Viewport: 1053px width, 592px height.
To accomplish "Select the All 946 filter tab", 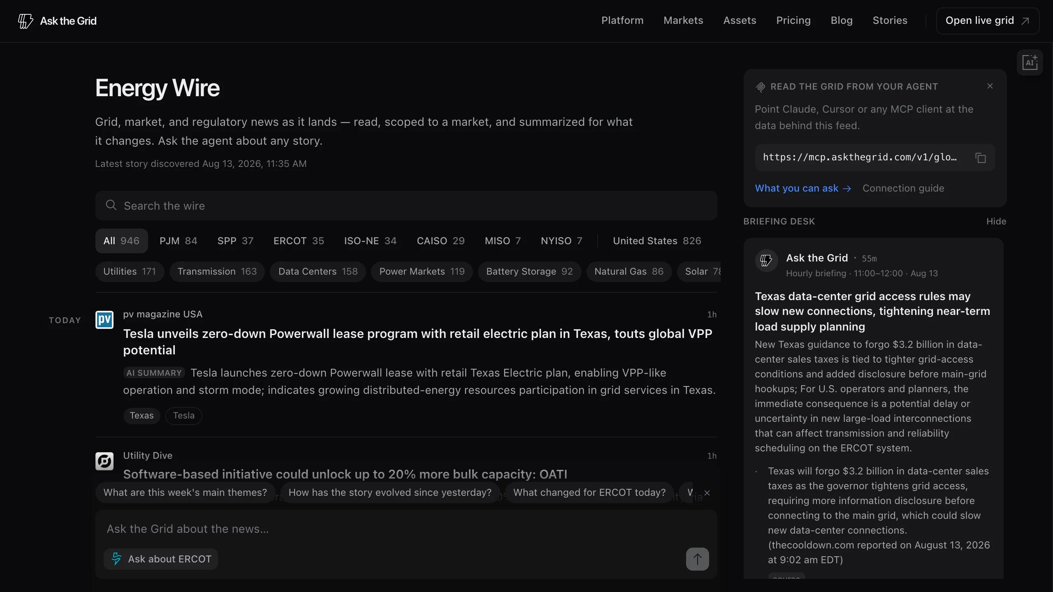I will 121,241.
